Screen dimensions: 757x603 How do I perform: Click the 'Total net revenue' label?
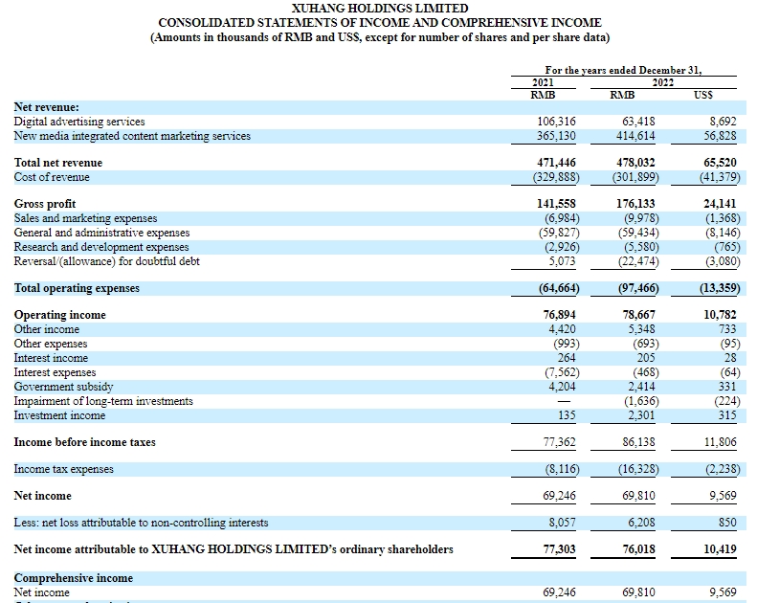click(58, 163)
